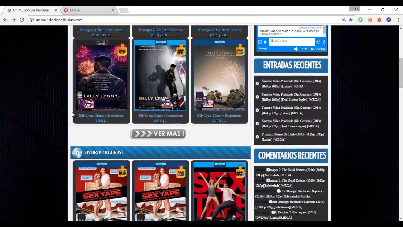
Task: Insert a hashtag with the chat # icon
Action: (265, 42)
